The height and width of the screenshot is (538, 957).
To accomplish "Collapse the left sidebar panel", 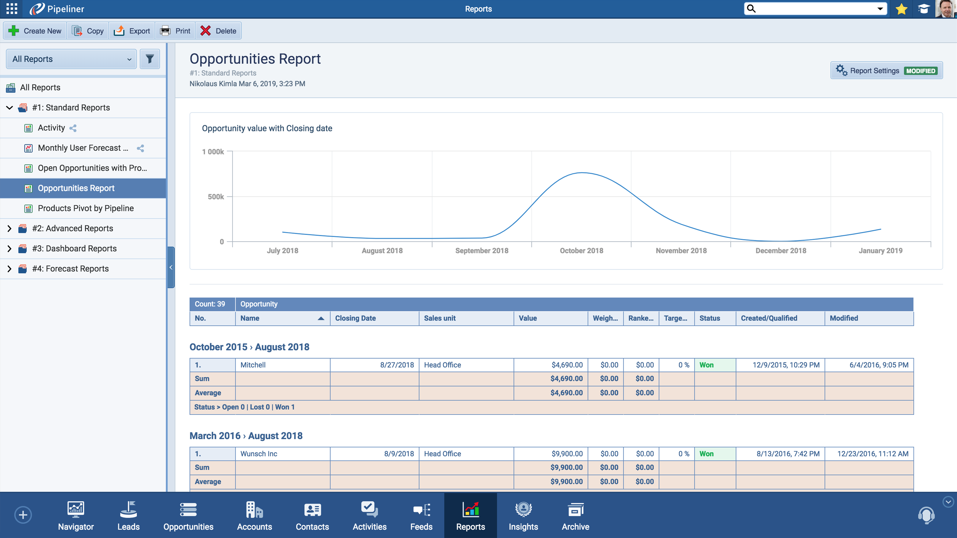I will (171, 267).
